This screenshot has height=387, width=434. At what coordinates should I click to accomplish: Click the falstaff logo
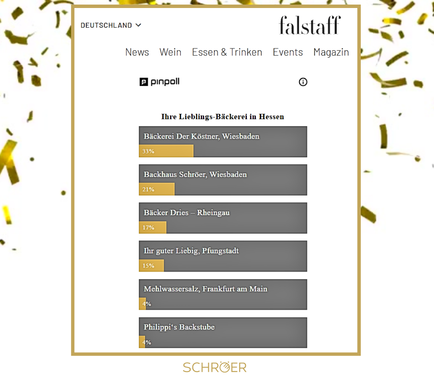(310, 26)
